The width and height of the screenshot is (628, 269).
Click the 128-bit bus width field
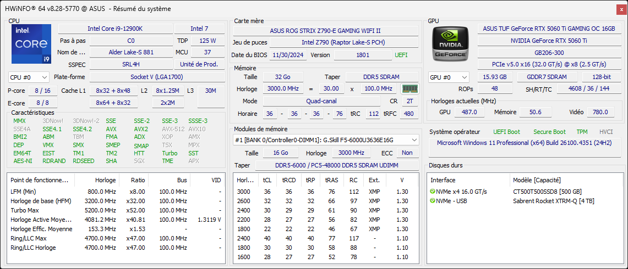(x=602, y=77)
